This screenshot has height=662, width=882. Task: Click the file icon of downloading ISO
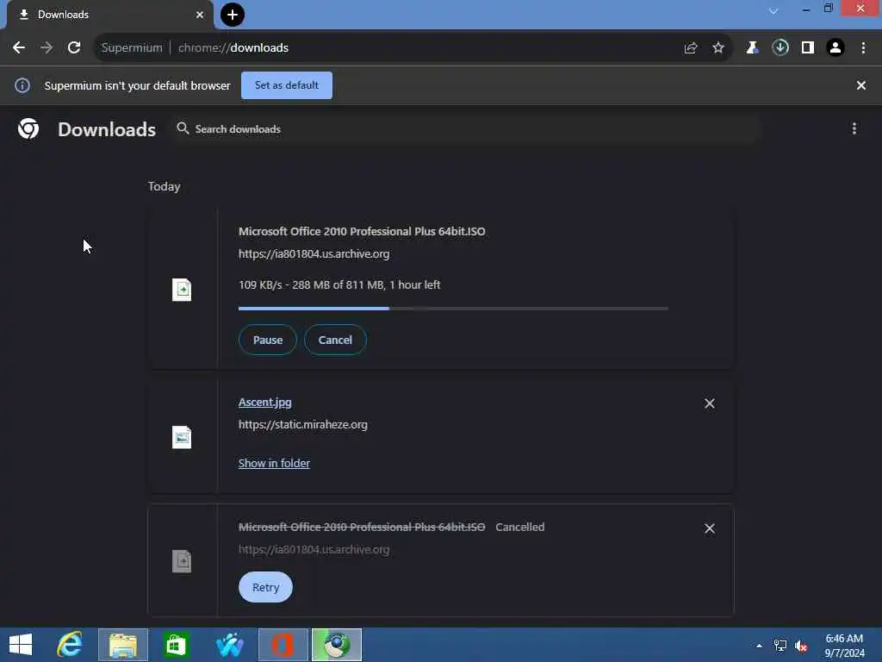182,290
